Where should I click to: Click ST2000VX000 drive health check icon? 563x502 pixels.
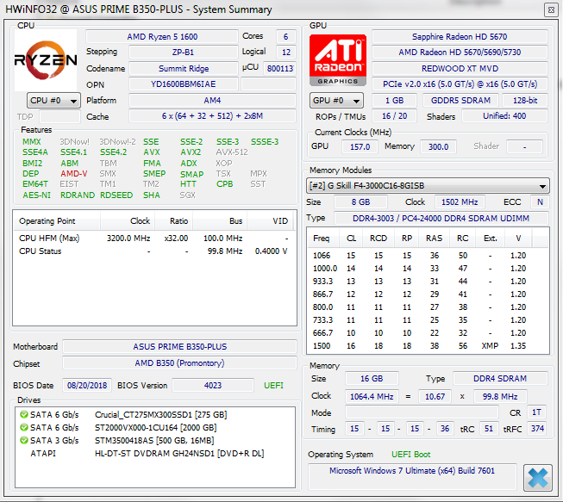tap(24, 427)
